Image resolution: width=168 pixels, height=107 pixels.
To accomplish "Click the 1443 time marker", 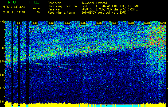I will (x=50, y=23).
